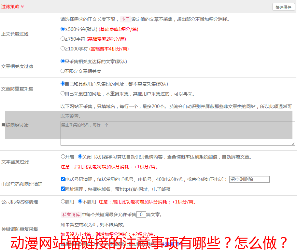Toggle the 电话号码清理 checkbox
The image size is (297, 250).
(63, 179)
